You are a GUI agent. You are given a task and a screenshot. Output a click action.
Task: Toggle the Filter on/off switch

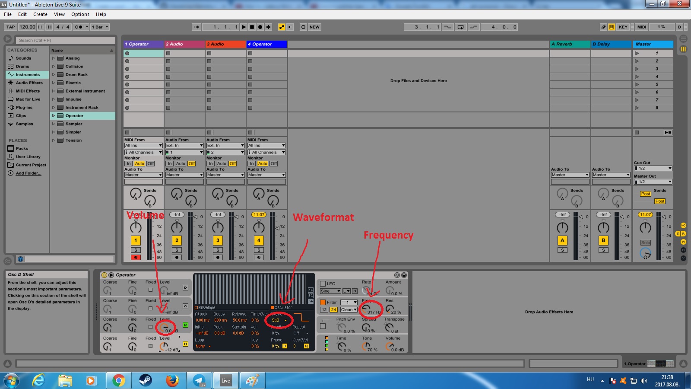(323, 303)
